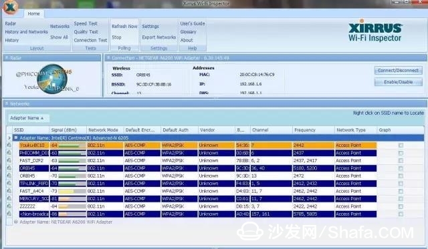Choose History and Networks layout
The height and width of the screenshot is (249, 428).
27,32
